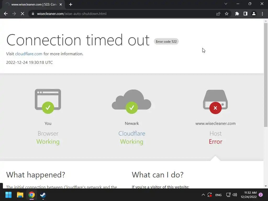This screenshot has width=268, height=201.
Task: Expand the tab search dropdown
Action: click(x=226, y=4)
